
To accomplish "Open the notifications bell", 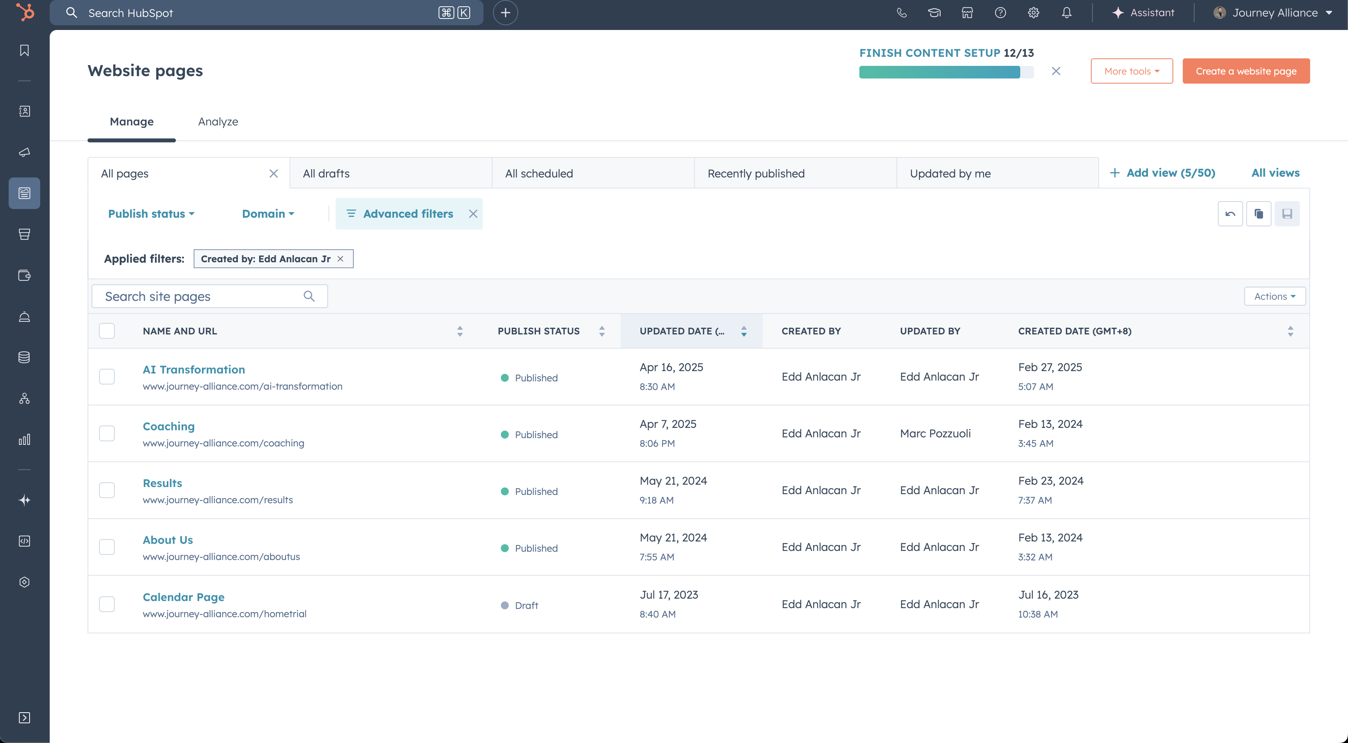I will pyautogui.click(x=1066, y=13).
